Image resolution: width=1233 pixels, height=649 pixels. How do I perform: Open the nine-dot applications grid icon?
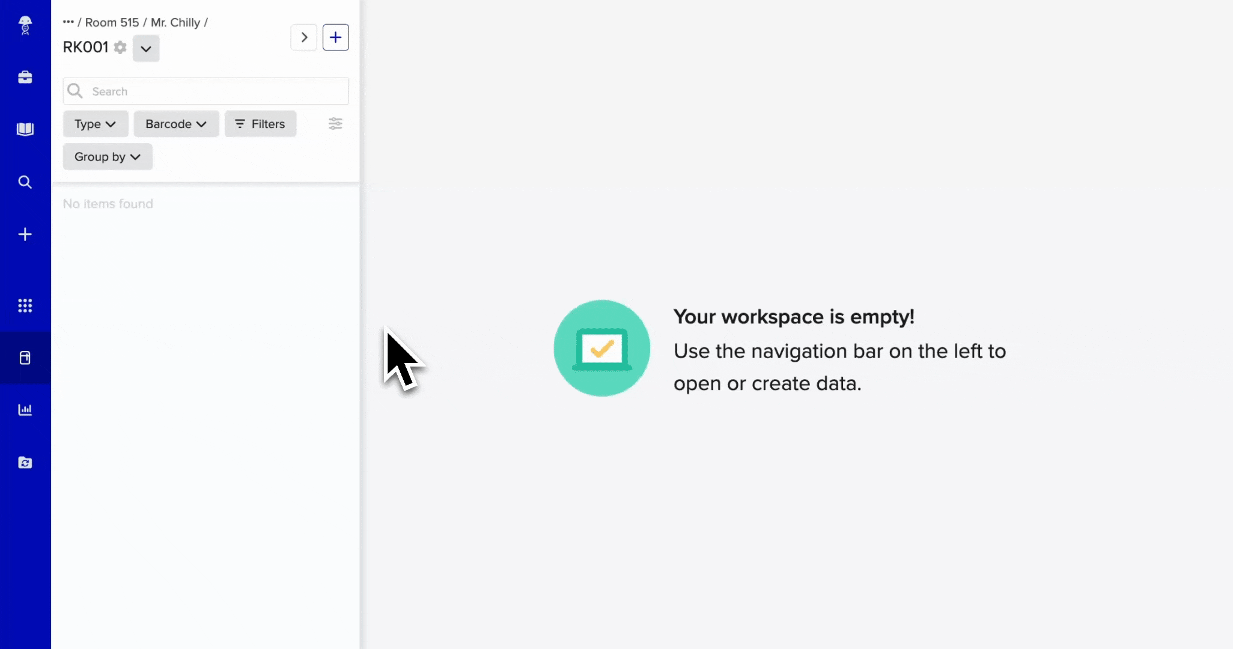pos(25,305)
